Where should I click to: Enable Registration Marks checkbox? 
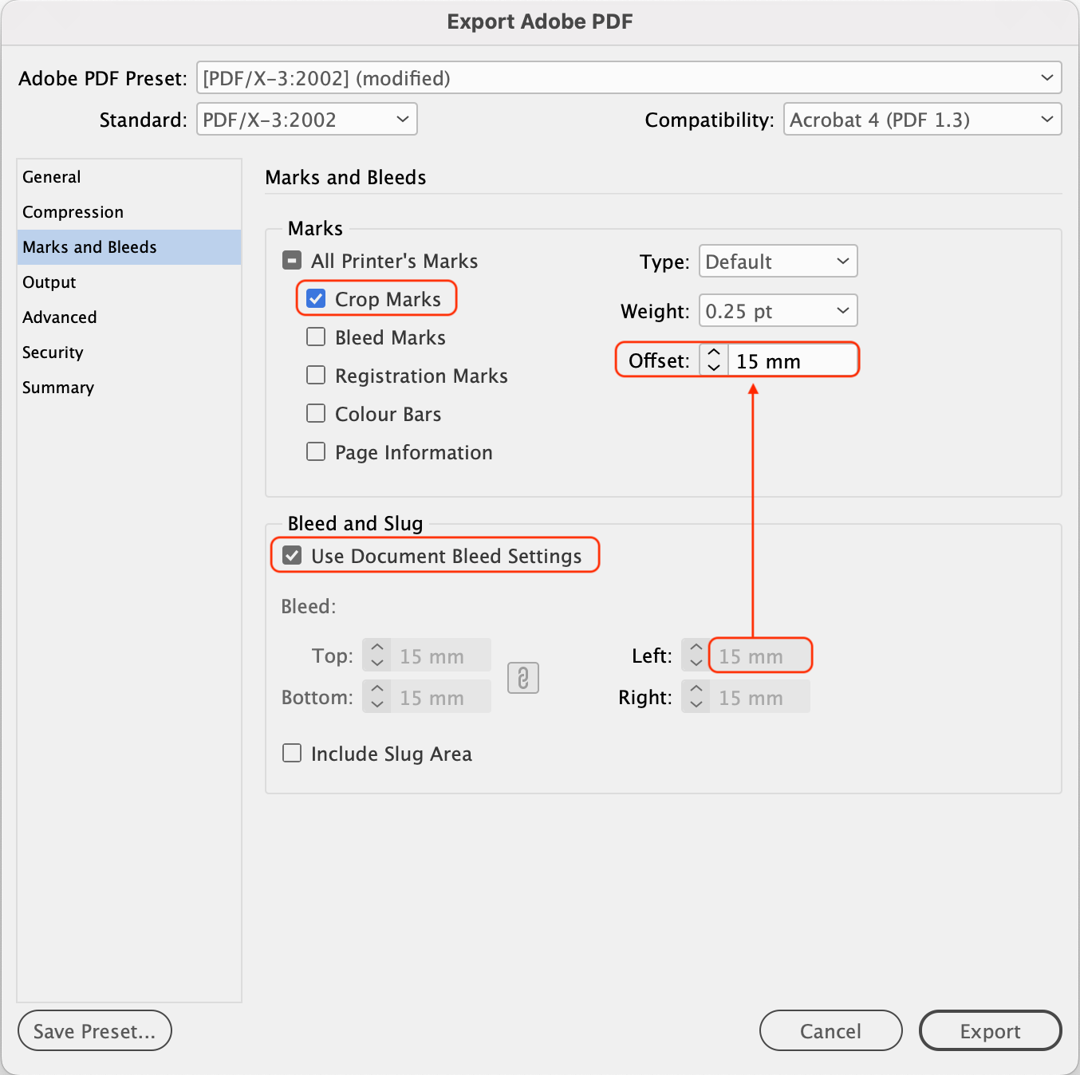[x=317, y=376]
